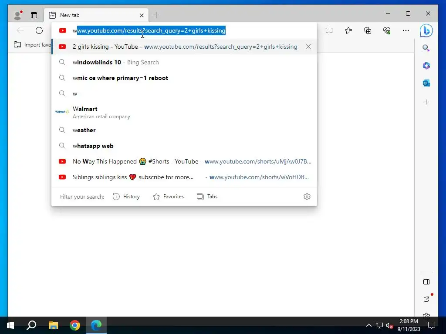
Task: Show hidden tray icons chevron
Action: [368, 325]
